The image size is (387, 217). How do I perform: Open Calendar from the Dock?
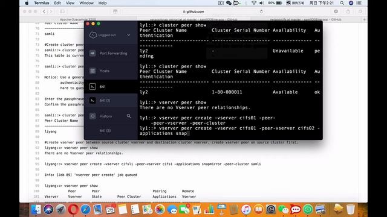tap(110, 209)
